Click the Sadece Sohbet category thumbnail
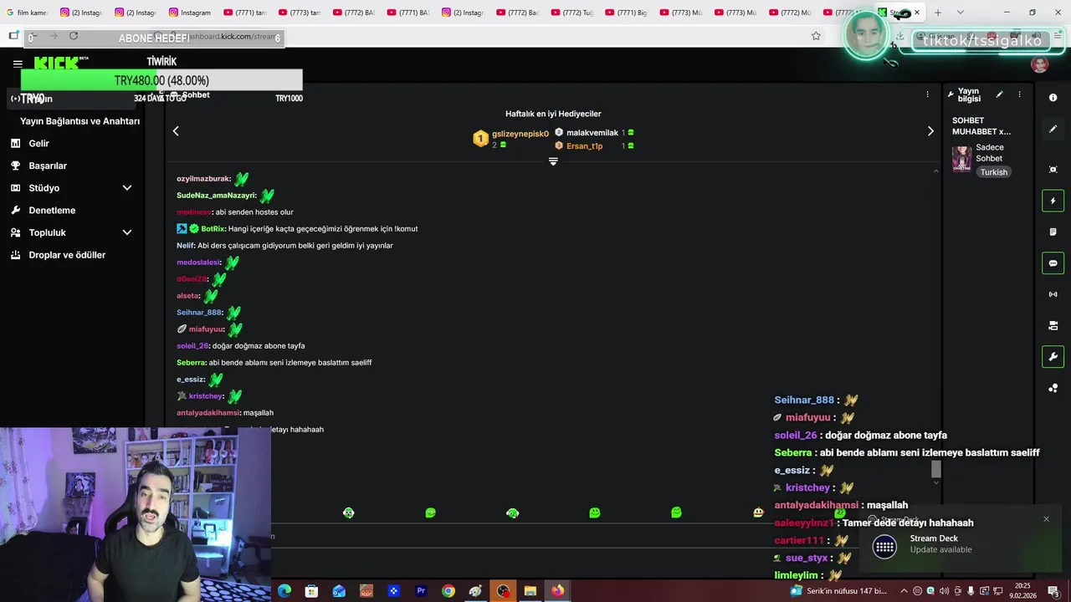 coord(962,159)
